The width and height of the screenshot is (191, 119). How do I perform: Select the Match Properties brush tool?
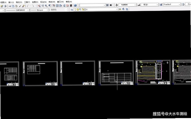tap(20, 6)
